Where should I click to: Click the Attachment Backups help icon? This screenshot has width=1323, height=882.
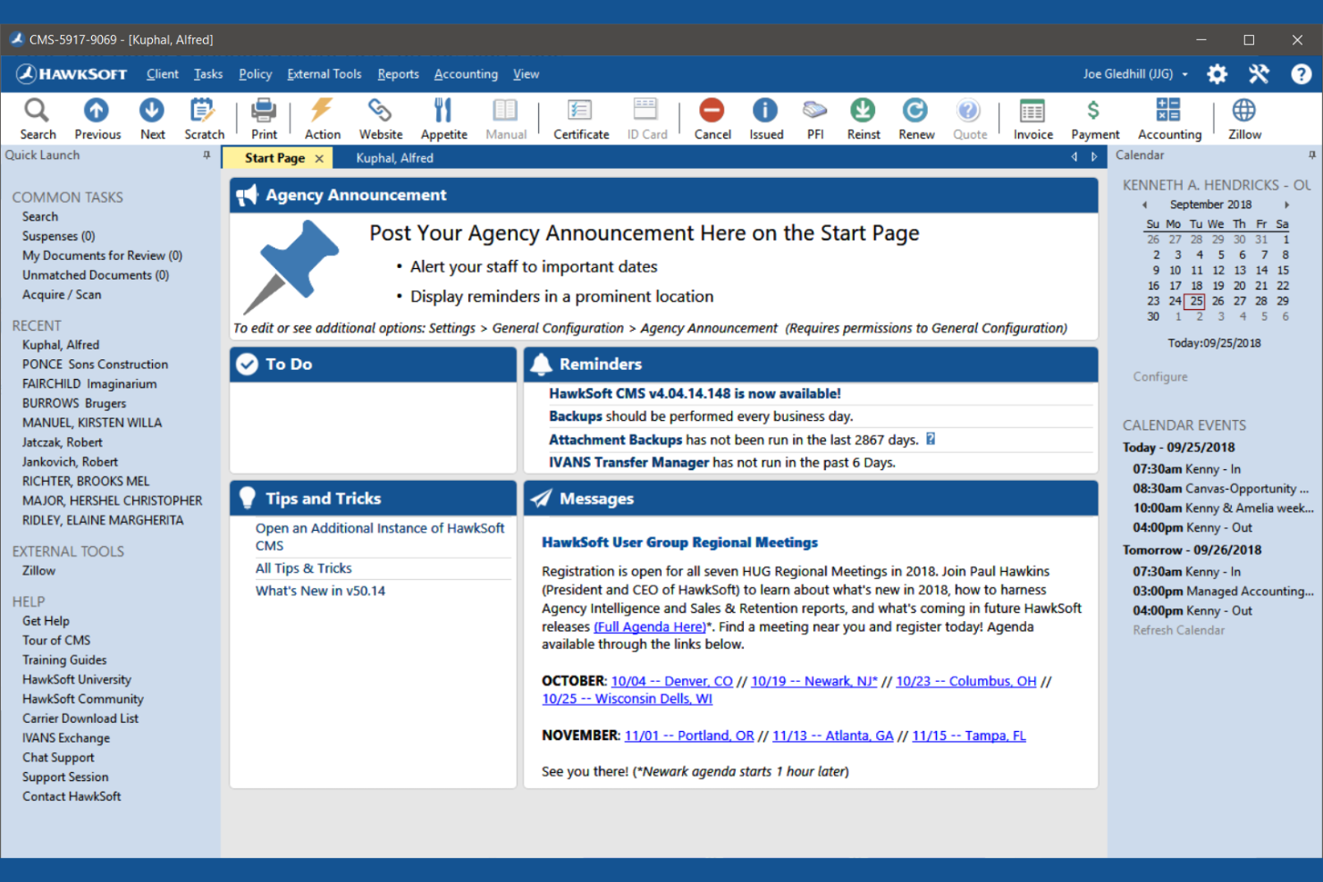point(931,439)
